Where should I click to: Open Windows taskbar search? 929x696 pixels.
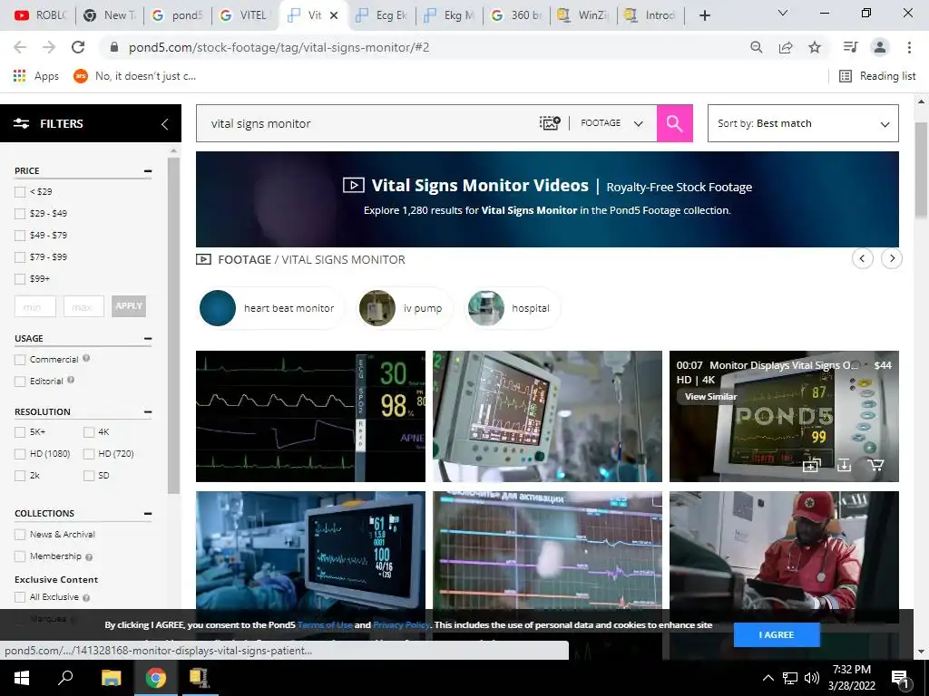[65, 678]
